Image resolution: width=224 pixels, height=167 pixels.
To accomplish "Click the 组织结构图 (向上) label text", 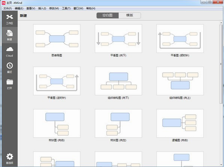I will coord(180,98).
